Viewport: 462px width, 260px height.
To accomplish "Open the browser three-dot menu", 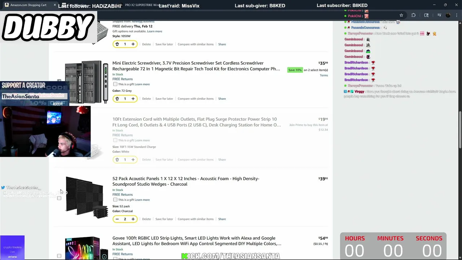I will pos(456,15).
